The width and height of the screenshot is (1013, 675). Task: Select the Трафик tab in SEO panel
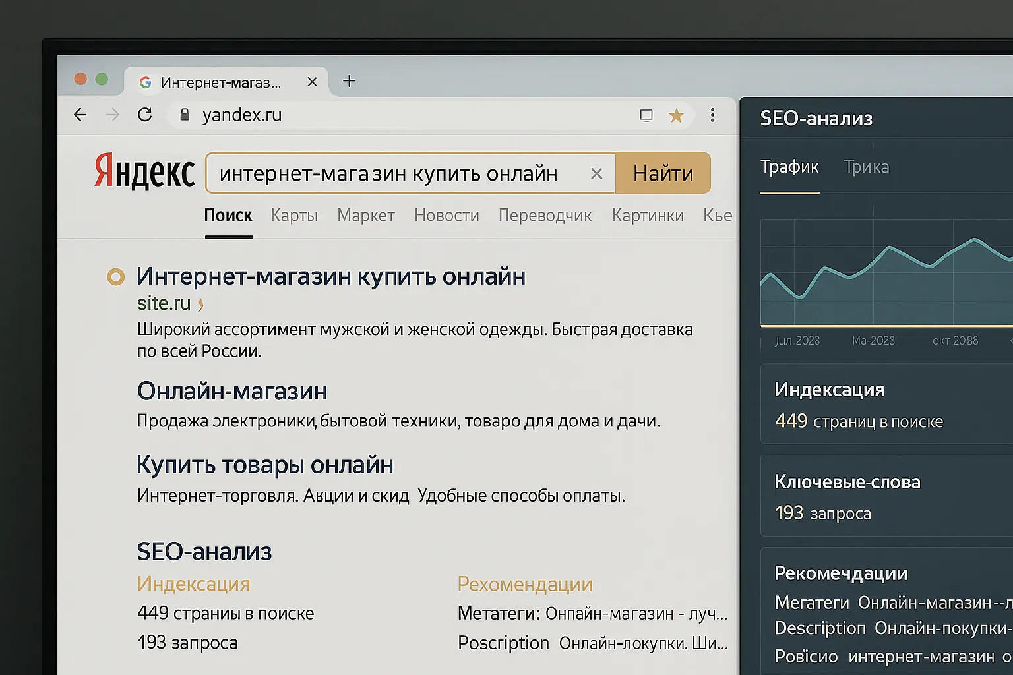click(789, 167)
